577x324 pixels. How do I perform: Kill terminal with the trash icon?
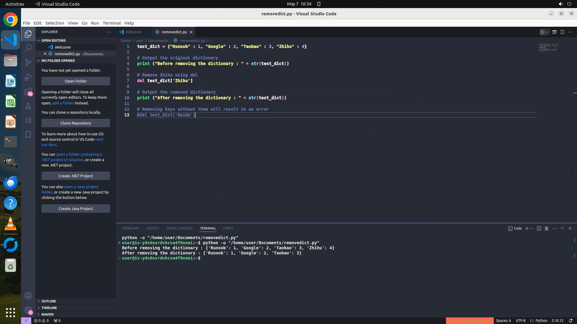pos(547,228)
